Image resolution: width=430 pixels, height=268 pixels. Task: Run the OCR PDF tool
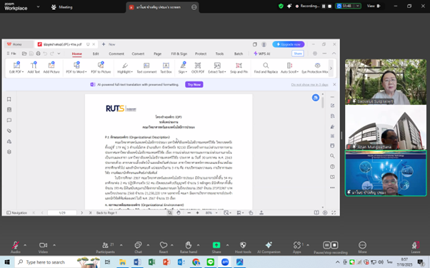tap(198, 67)
